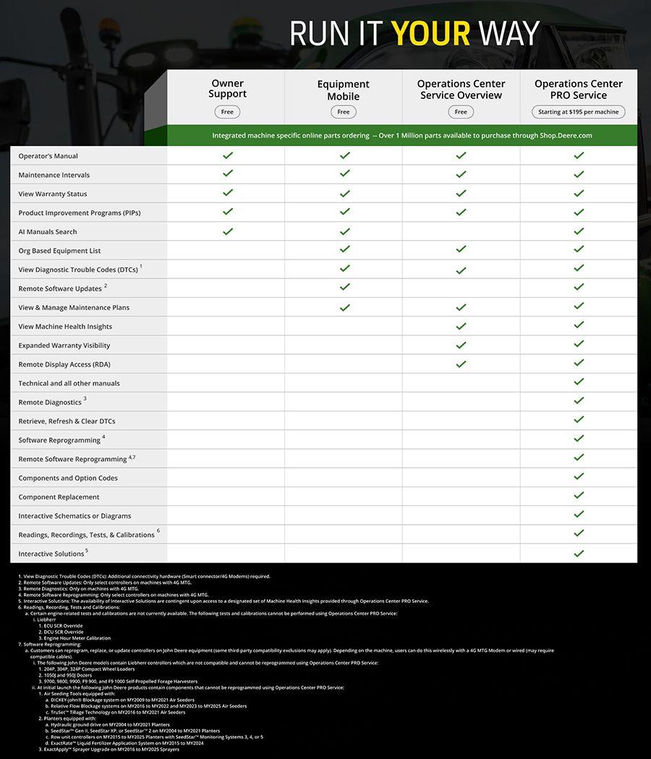Click Equipment Mobile checkmark for AI Manuals Search
Image resolution: width=651 pixels, height=759 pixels.
[345, 231]
